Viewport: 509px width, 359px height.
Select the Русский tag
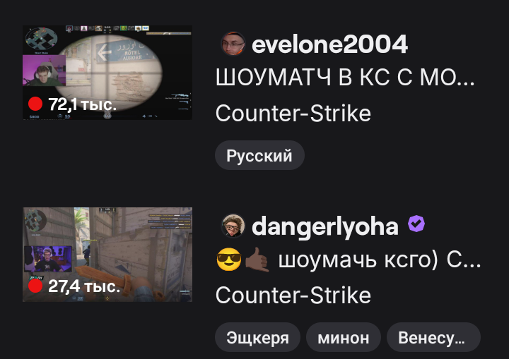tap(259, 155)
